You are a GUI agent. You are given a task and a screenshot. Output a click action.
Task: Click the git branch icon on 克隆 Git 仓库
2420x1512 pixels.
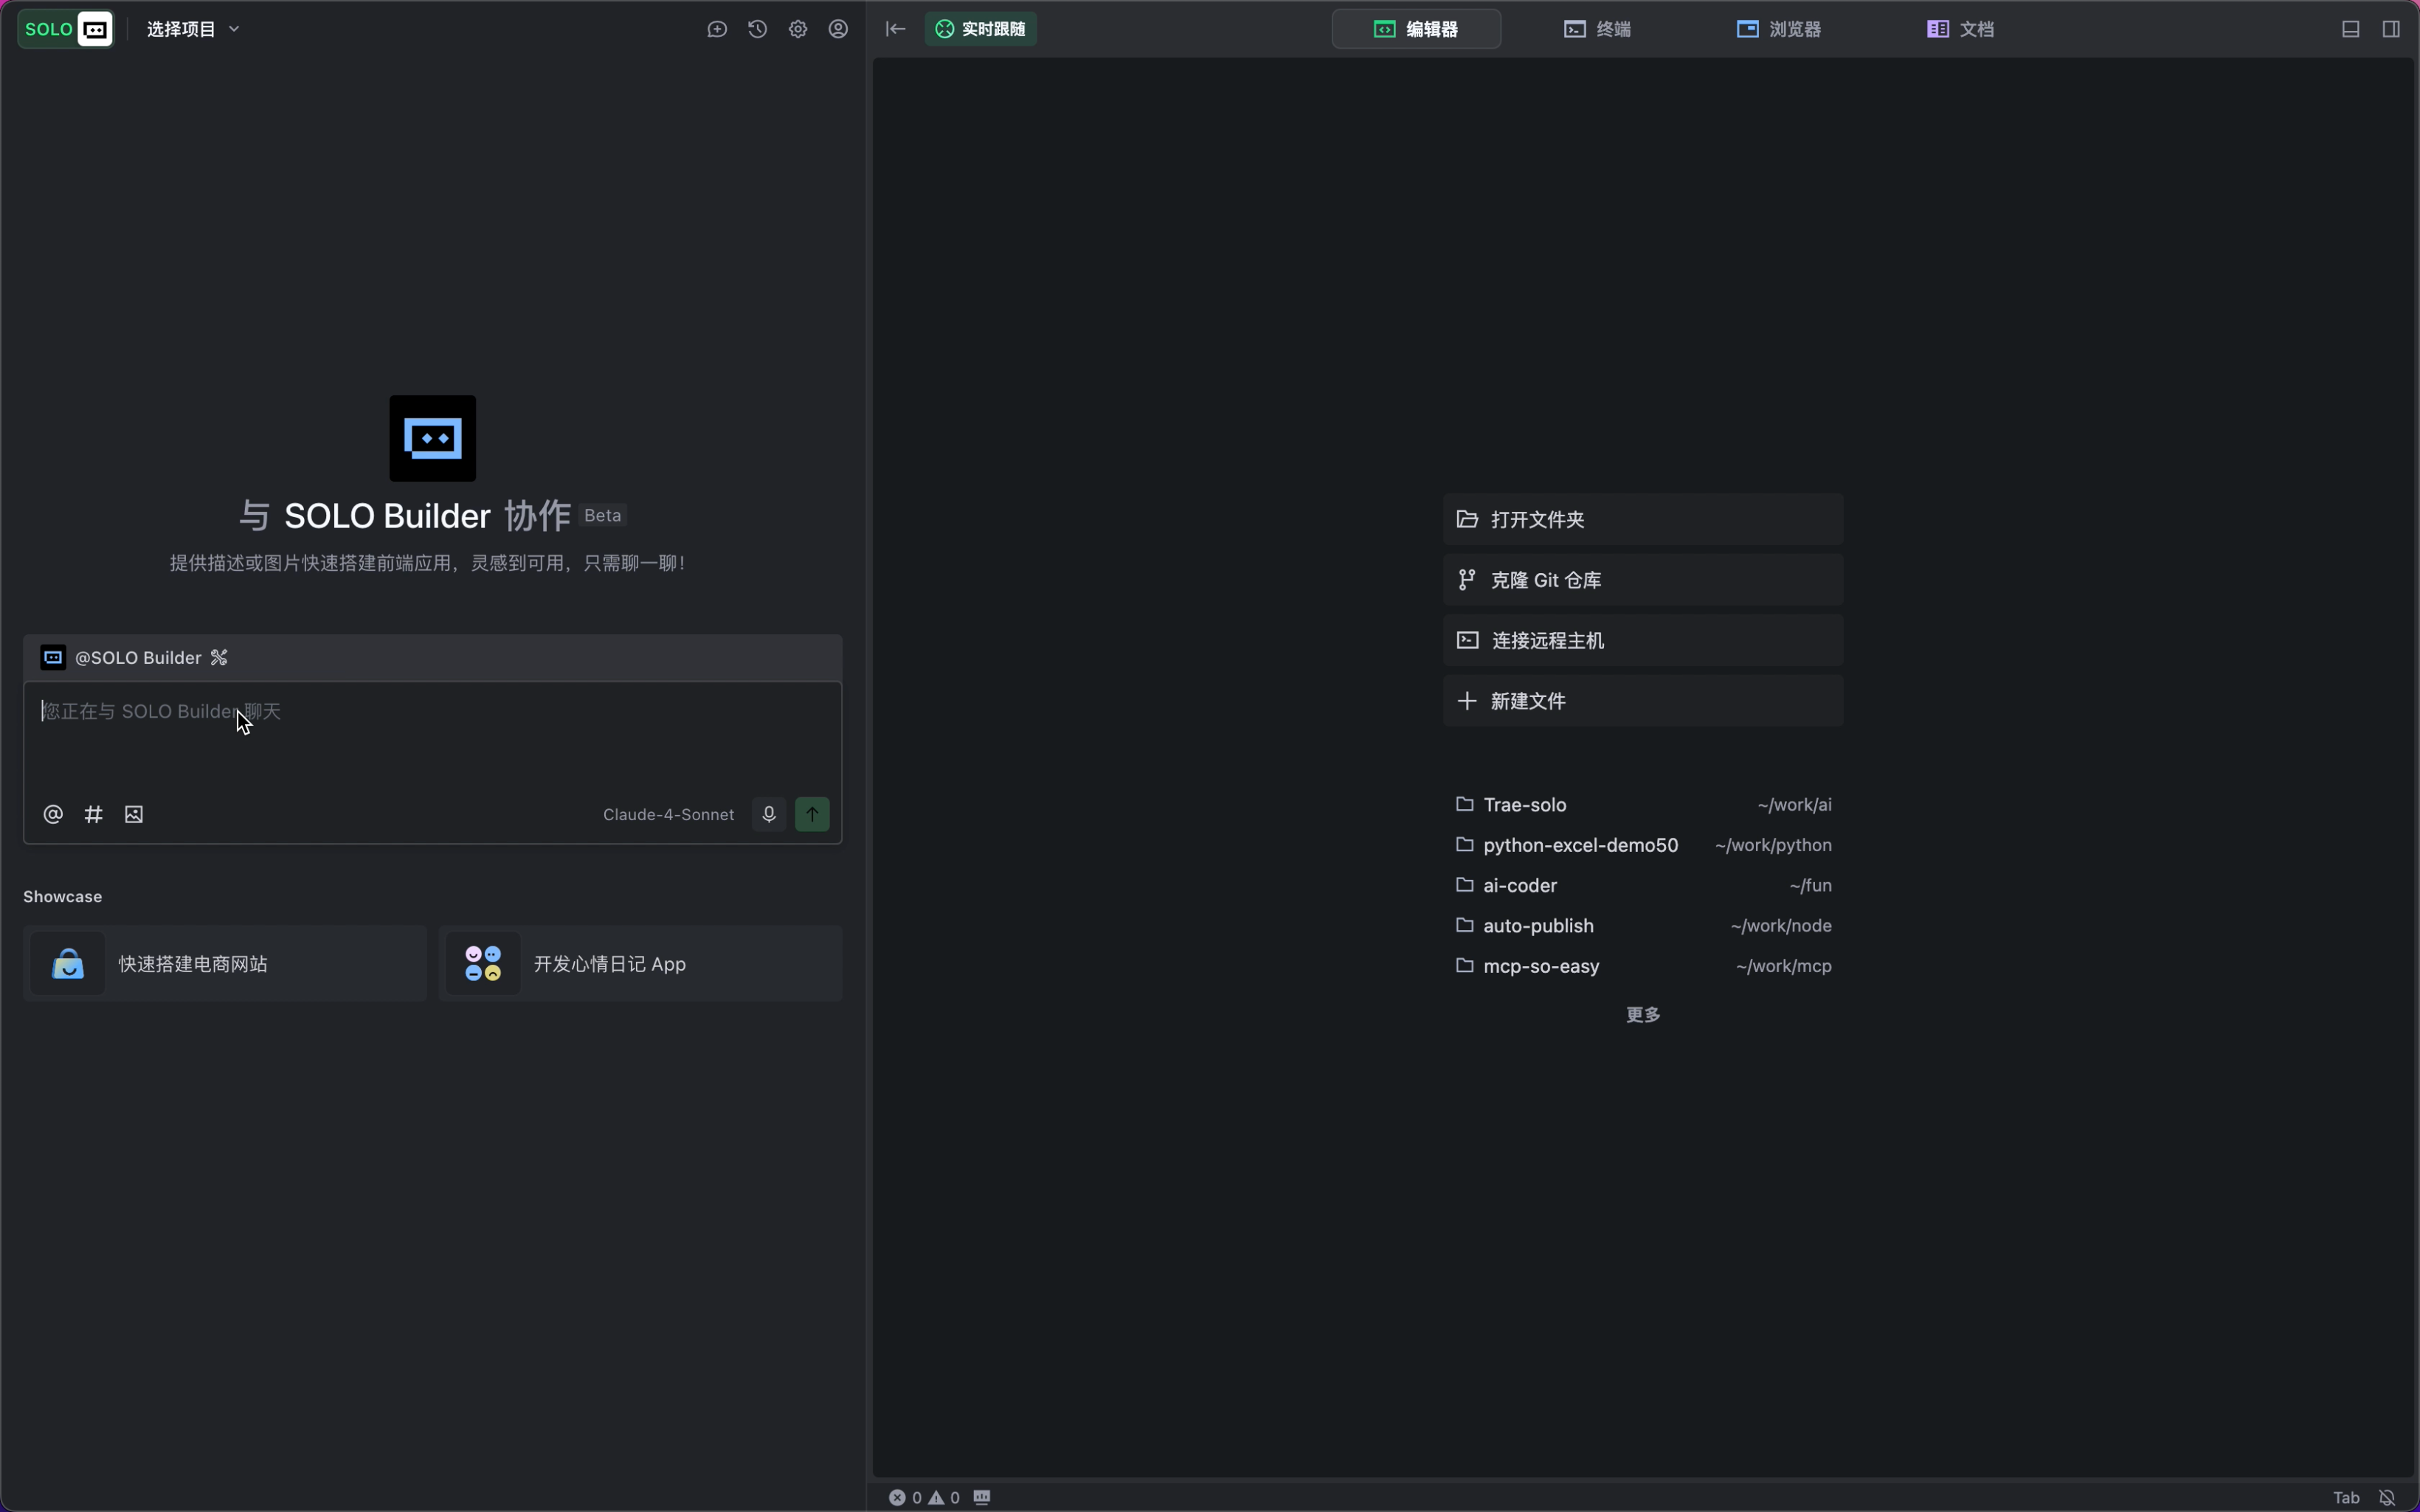pos(1467,580)
